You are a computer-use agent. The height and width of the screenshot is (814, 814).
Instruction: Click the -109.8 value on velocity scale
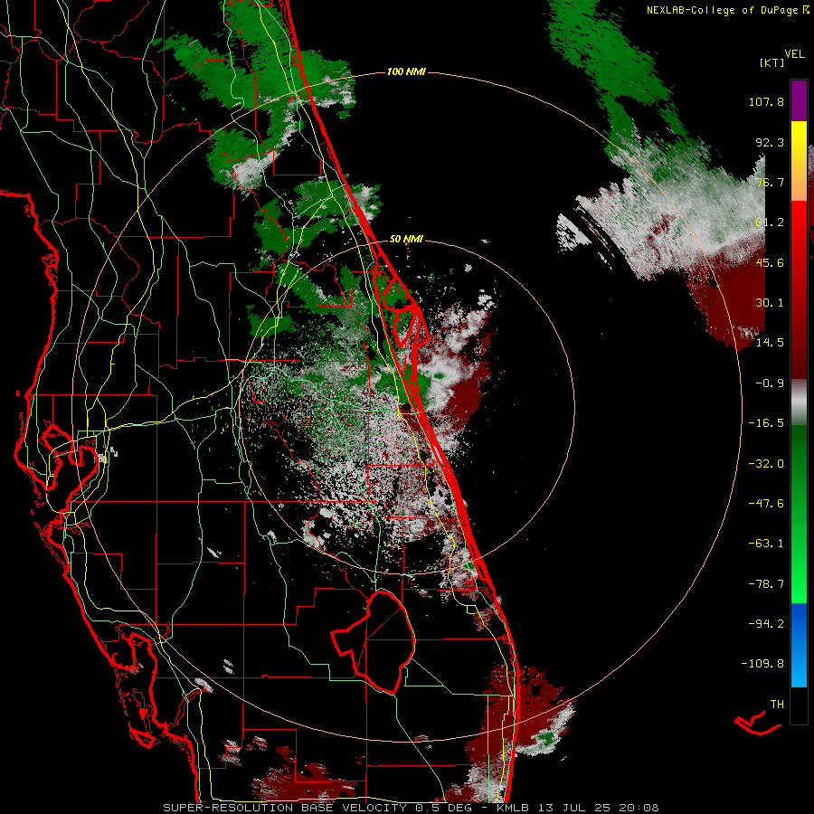click(762, 664)
